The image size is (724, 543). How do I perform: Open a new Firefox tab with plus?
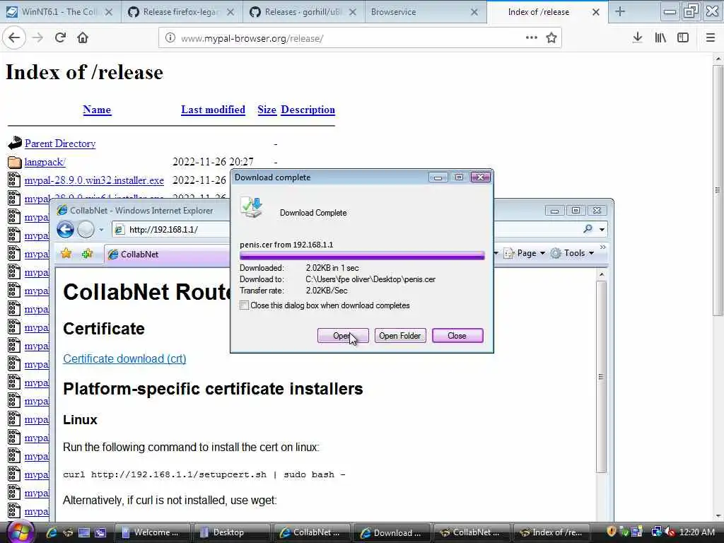(620, 12)
